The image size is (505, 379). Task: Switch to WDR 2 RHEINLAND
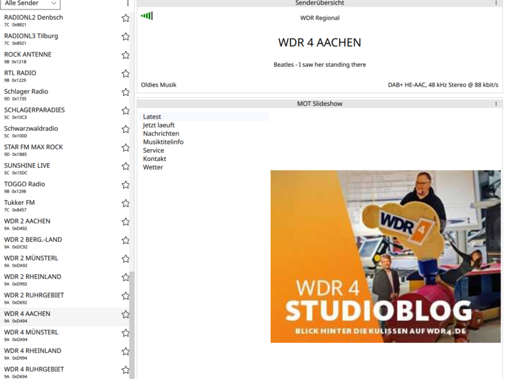pos(64,280)
